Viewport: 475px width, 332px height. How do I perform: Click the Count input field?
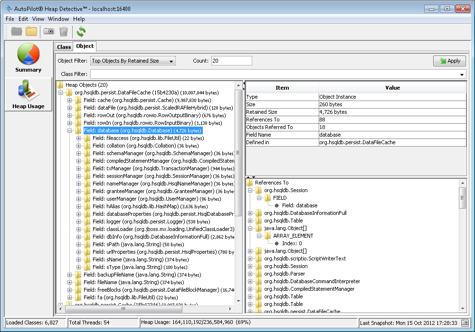pyautogui.click(x=232, y=61)
